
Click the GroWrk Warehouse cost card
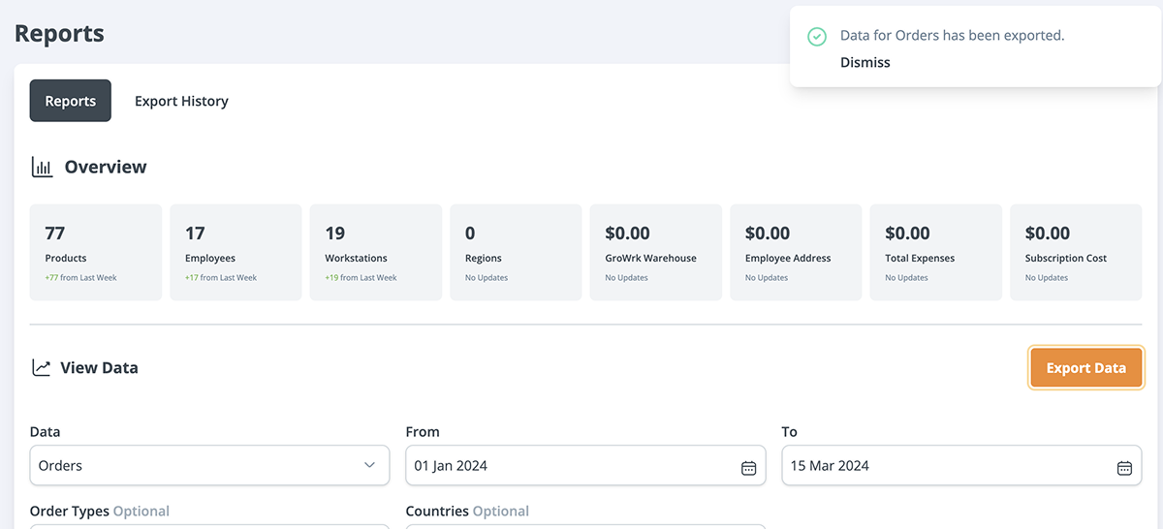coord(655,252)
